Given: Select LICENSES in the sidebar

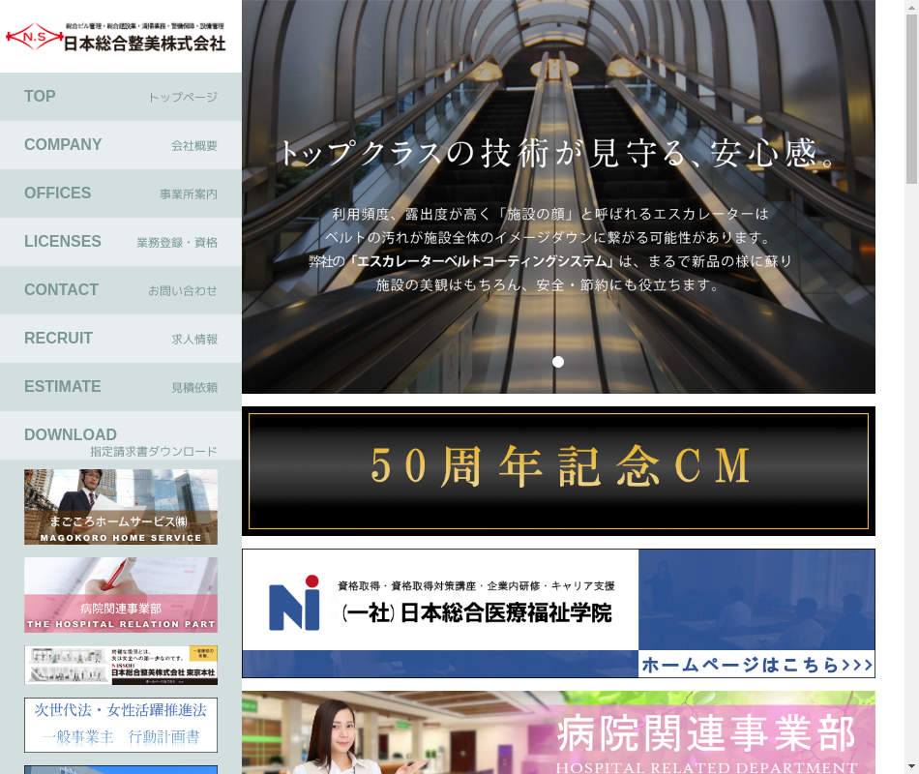Looking at the screenshot, I should pos(120,242).
